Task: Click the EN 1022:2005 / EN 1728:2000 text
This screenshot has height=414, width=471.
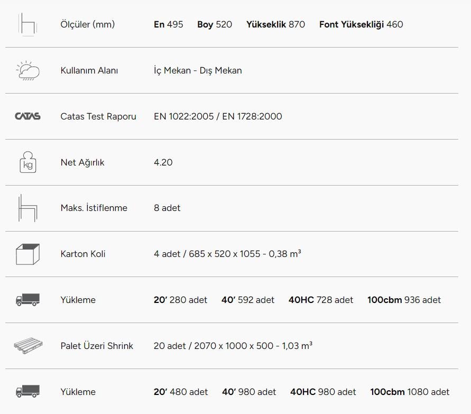Action: [218, 116]
